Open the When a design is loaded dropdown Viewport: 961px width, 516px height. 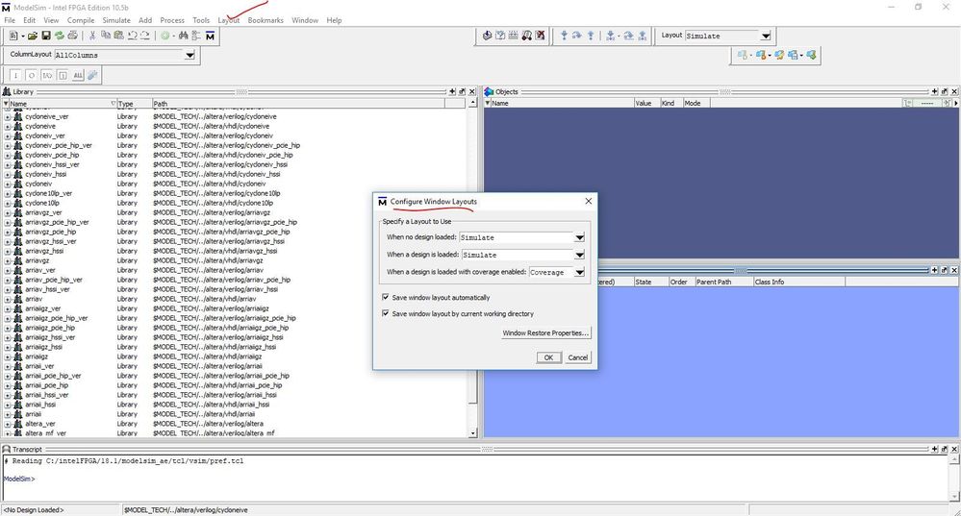pos(579,255)
